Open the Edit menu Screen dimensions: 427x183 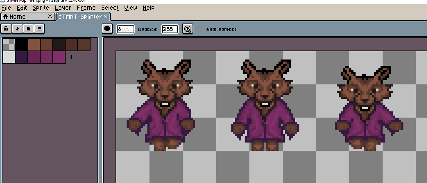point(22,8)
